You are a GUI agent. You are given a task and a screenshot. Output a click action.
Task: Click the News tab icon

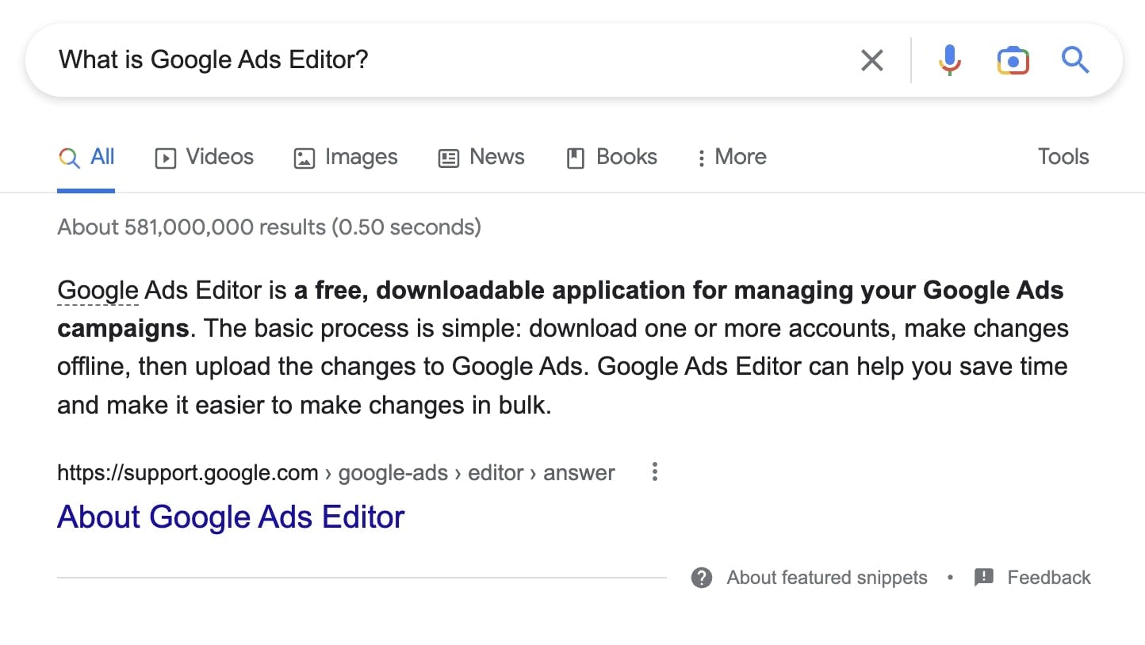pyautogui.click(x=447, y=157)
